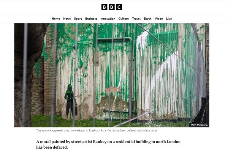Go to the Home section
The image size is (228, 152).
tap(56, 19)
